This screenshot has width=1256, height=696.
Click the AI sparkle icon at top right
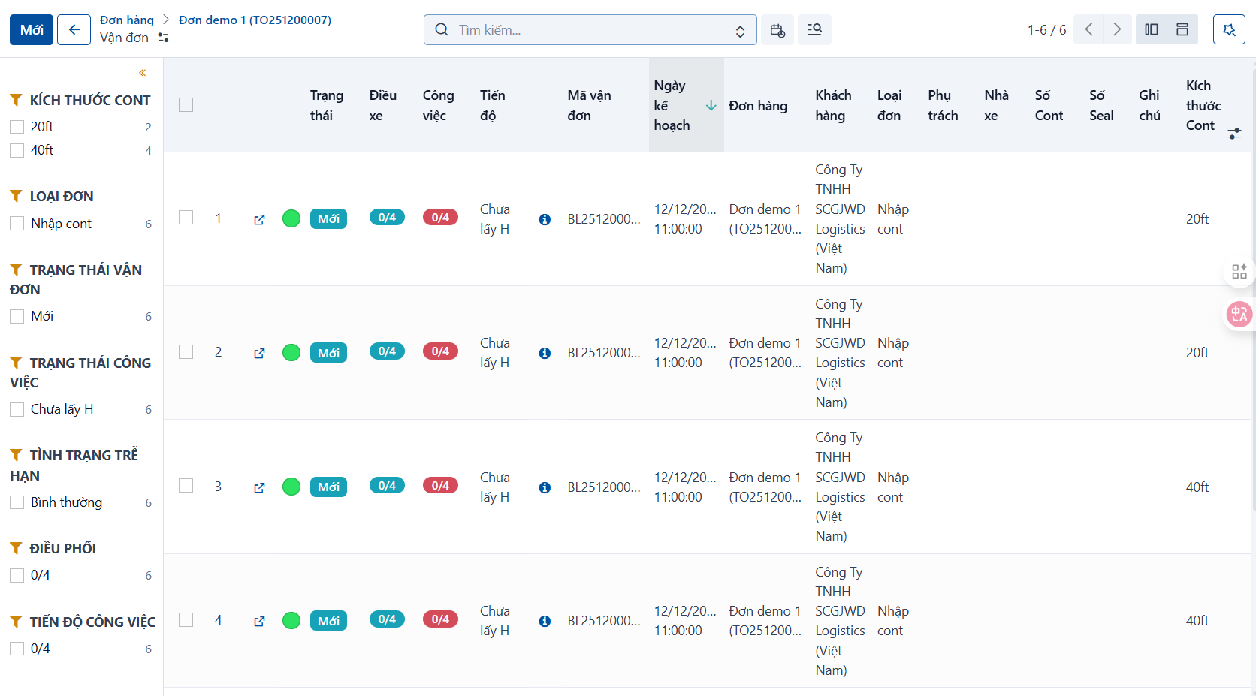click(x=1229, y=30)
